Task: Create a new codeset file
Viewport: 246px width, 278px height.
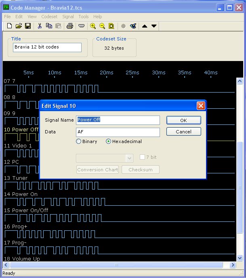Action: pos(9,26)
